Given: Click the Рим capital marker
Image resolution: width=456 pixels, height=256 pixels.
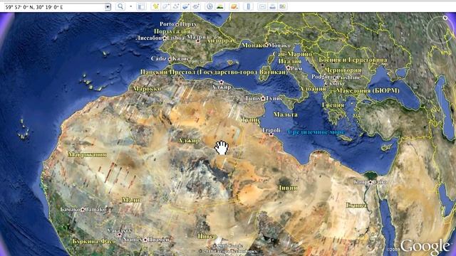Looking at the screenshot, I should click(x=288, y=68).
